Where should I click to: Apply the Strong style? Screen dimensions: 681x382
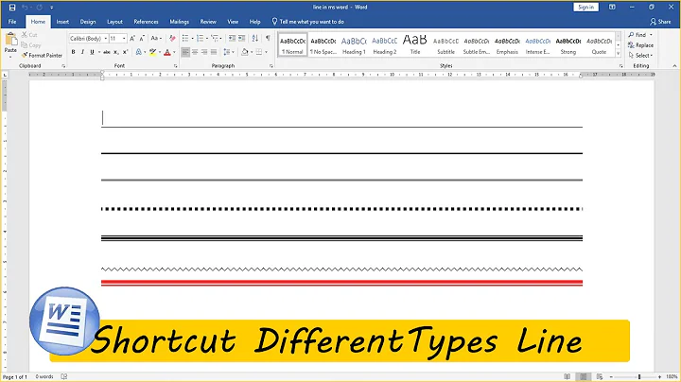tap(568, 44)
